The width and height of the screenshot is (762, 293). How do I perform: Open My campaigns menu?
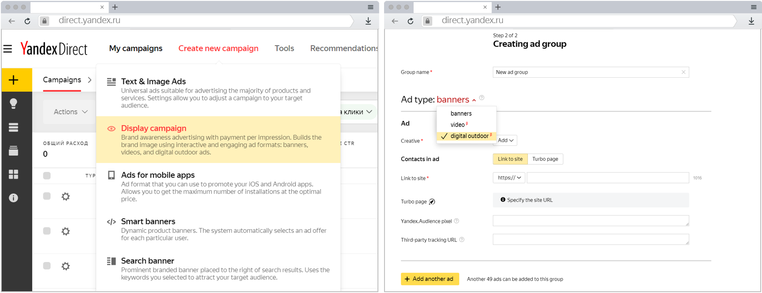pyautogui.click(x=136, y=48)
